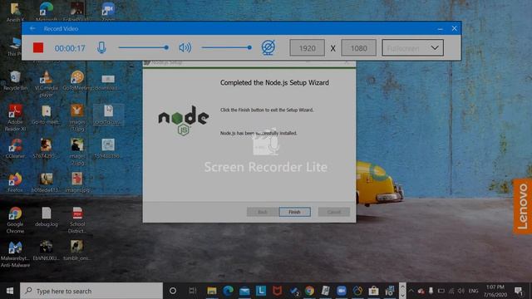Screen dimensions: 532x299
Task: Click the Type here to search box
Action: (x=91, y=291)
